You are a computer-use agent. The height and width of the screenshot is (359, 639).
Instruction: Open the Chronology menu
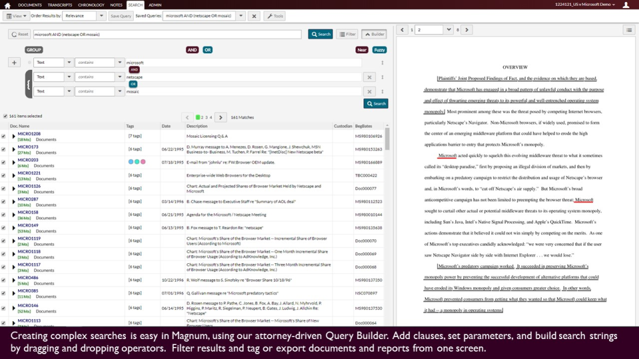click(x=91, y=5)
